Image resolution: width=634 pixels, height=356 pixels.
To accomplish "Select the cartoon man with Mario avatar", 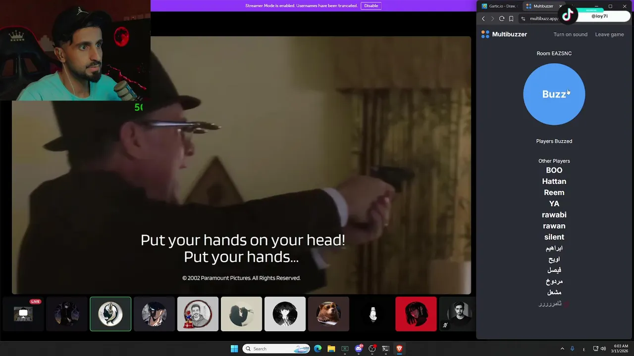I will tap(198, 313).
